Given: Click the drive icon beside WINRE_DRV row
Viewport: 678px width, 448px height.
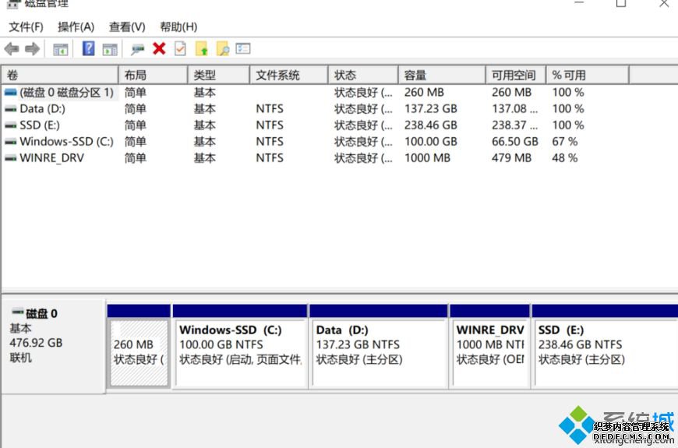Looking at the screenshot, I should click(10, 159).
